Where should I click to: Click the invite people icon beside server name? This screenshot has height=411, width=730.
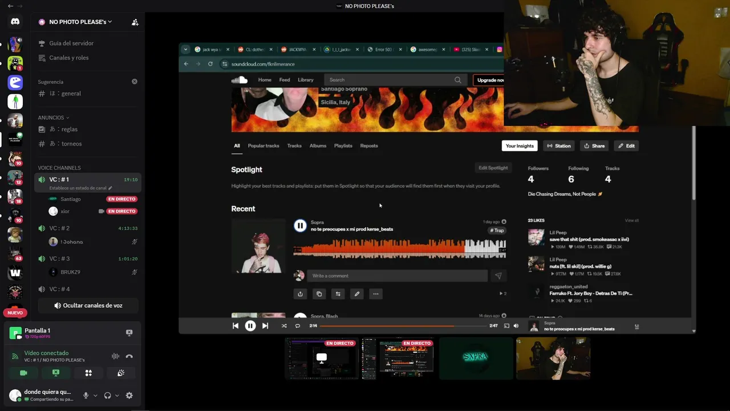pyautogui.click(x=135, y=22)
